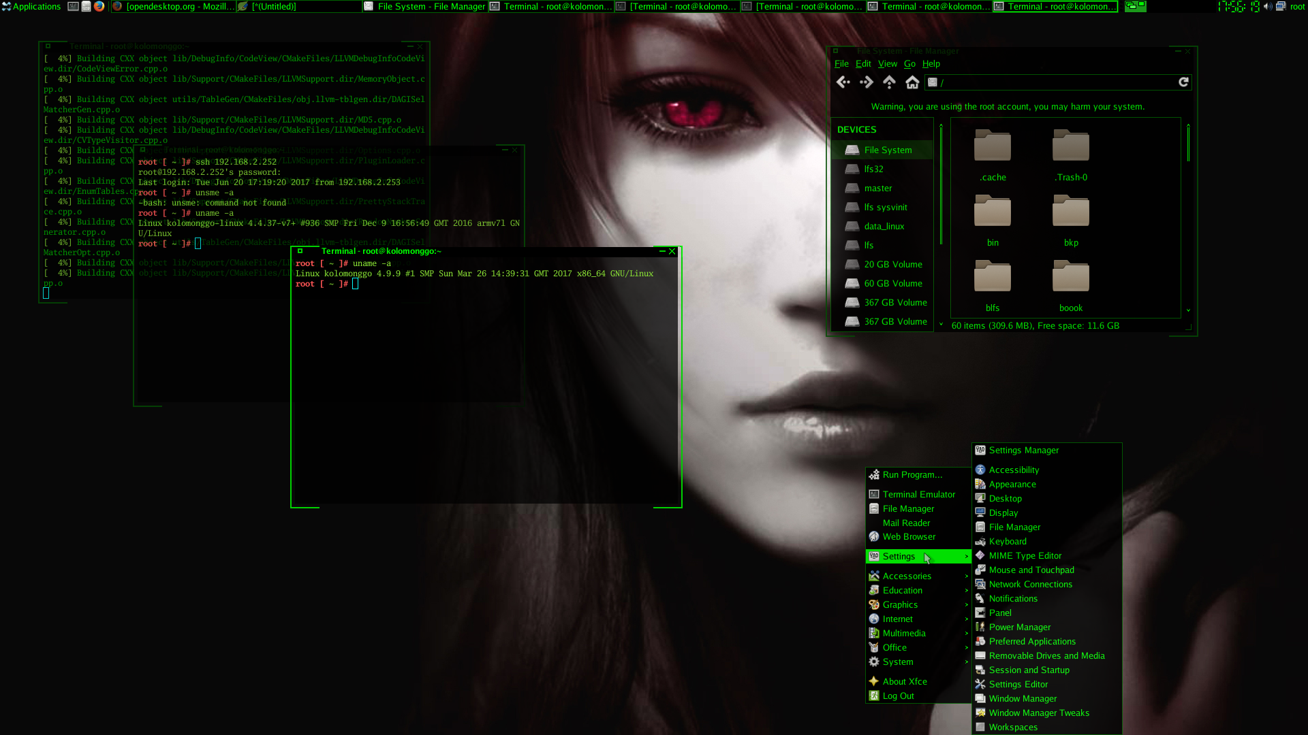Click the Session and Startup option

[x=1029, y=670]
